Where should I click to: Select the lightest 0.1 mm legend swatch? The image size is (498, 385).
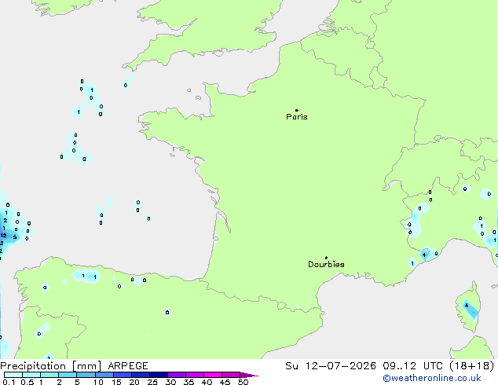(x=13, y=375)
